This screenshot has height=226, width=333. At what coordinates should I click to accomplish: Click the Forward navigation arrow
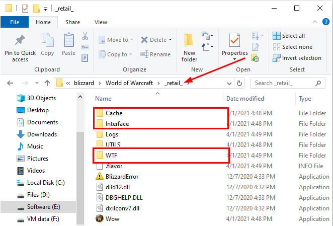[x=25, y=83]
